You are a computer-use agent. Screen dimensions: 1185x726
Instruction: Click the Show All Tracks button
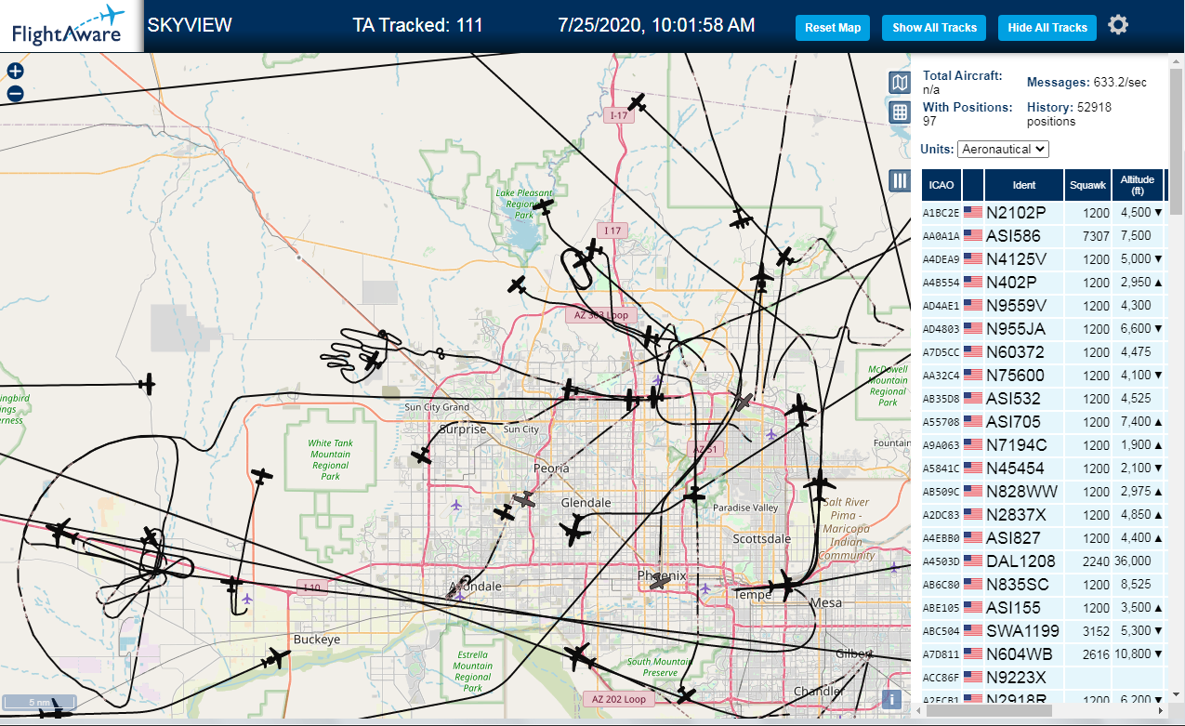point(934,28)
